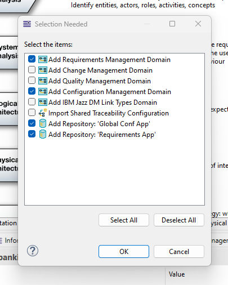This screenshot has width=228, height=285.
Task: Check Add IBM Jazz DM Link Types Domain
Action: point(32,102)
